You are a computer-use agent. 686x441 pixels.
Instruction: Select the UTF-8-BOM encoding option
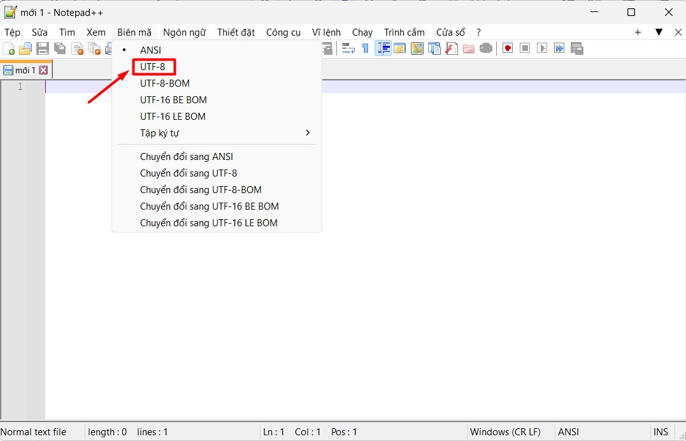click(x=217, y=83)
